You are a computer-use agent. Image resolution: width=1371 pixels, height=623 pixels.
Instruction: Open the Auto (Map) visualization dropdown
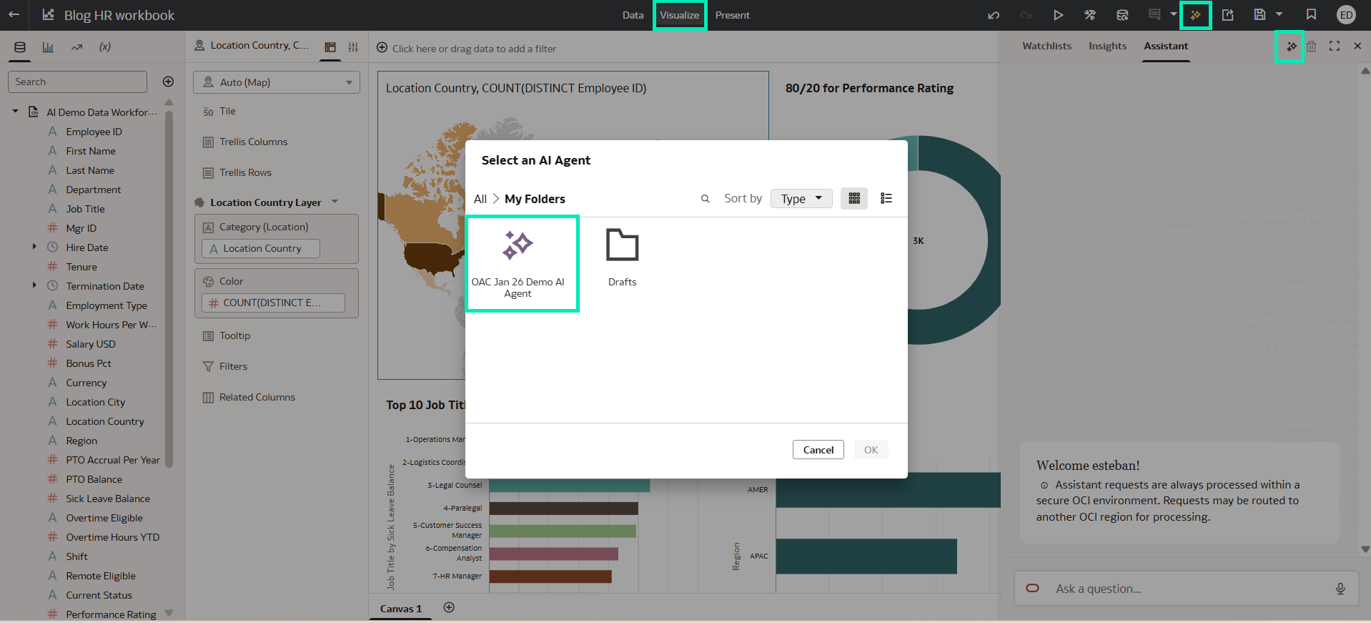[277, 82]
